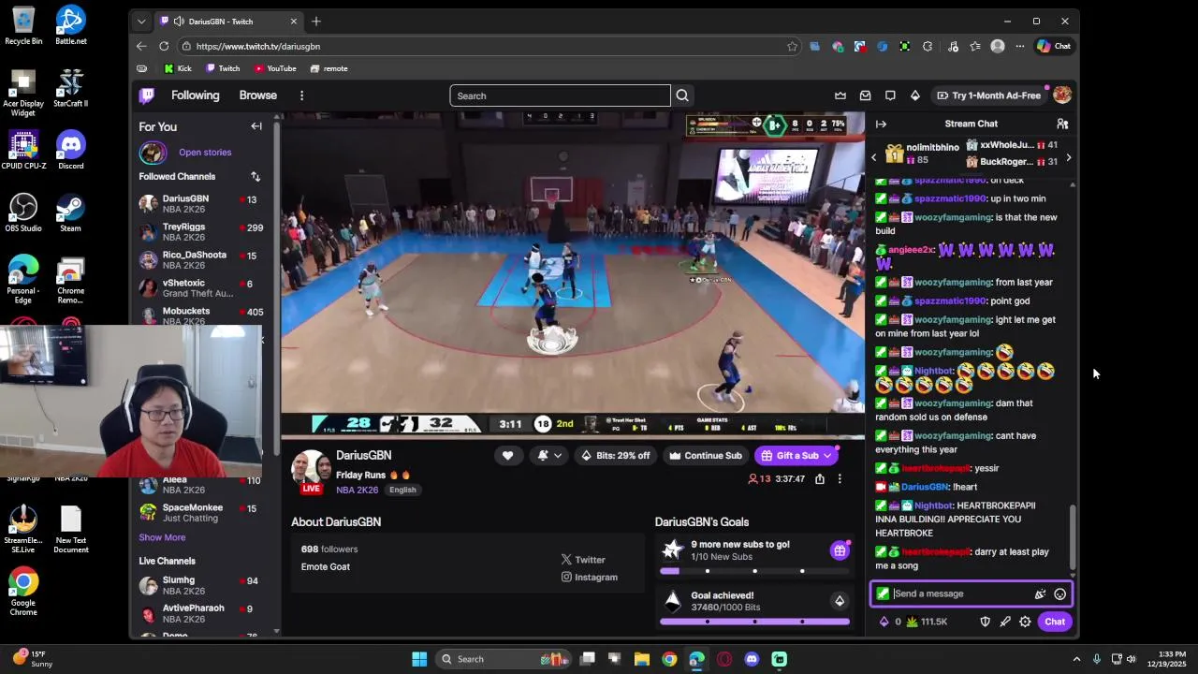Viewport: 1198px width, 674px height.
Task: Show previous gift leaderboard entry
Action: click(x=874, y=157)
